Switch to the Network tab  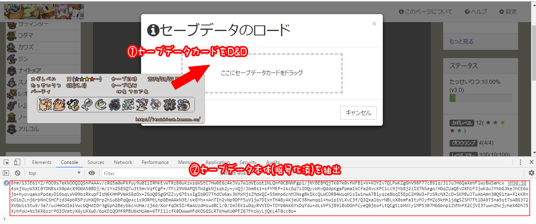123,162
